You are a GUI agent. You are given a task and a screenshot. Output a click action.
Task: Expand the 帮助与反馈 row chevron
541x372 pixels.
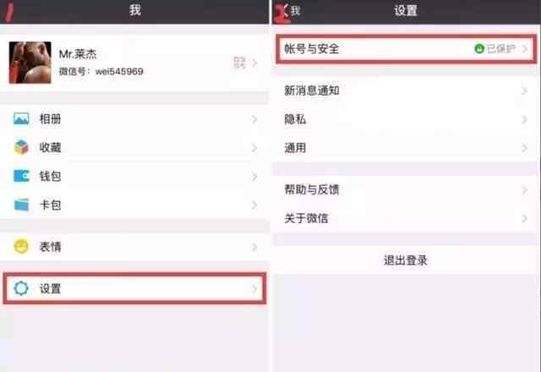(x=524, y=189)
